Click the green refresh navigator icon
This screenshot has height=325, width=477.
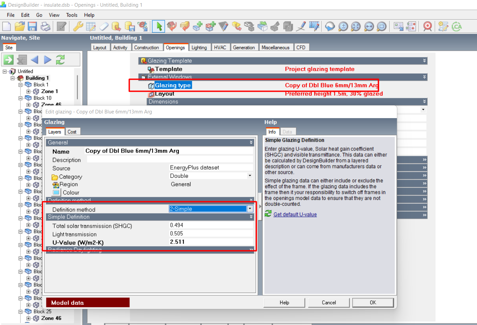pos(60,60)
